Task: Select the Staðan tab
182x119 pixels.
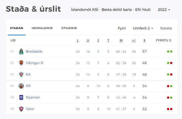Action: coord(16,28)
